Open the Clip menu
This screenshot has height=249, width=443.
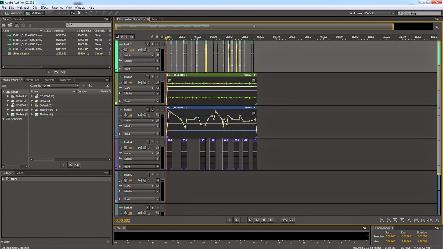[35, 7]
